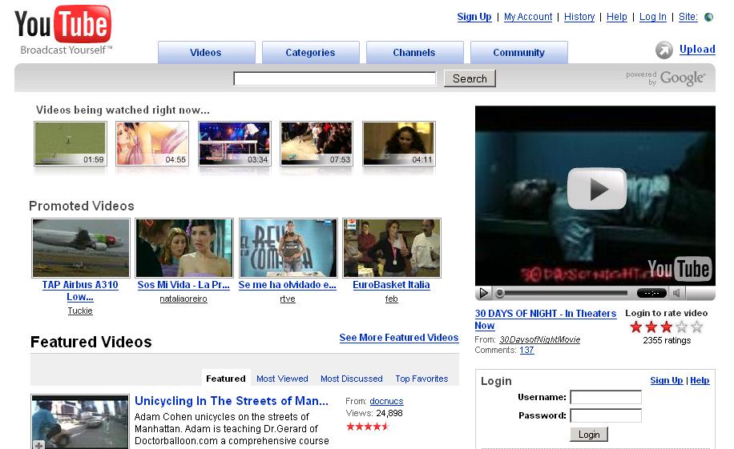Viewport: 734px width, 449px height.
Task: Select the Featured tab
Action: coord(226,378)
